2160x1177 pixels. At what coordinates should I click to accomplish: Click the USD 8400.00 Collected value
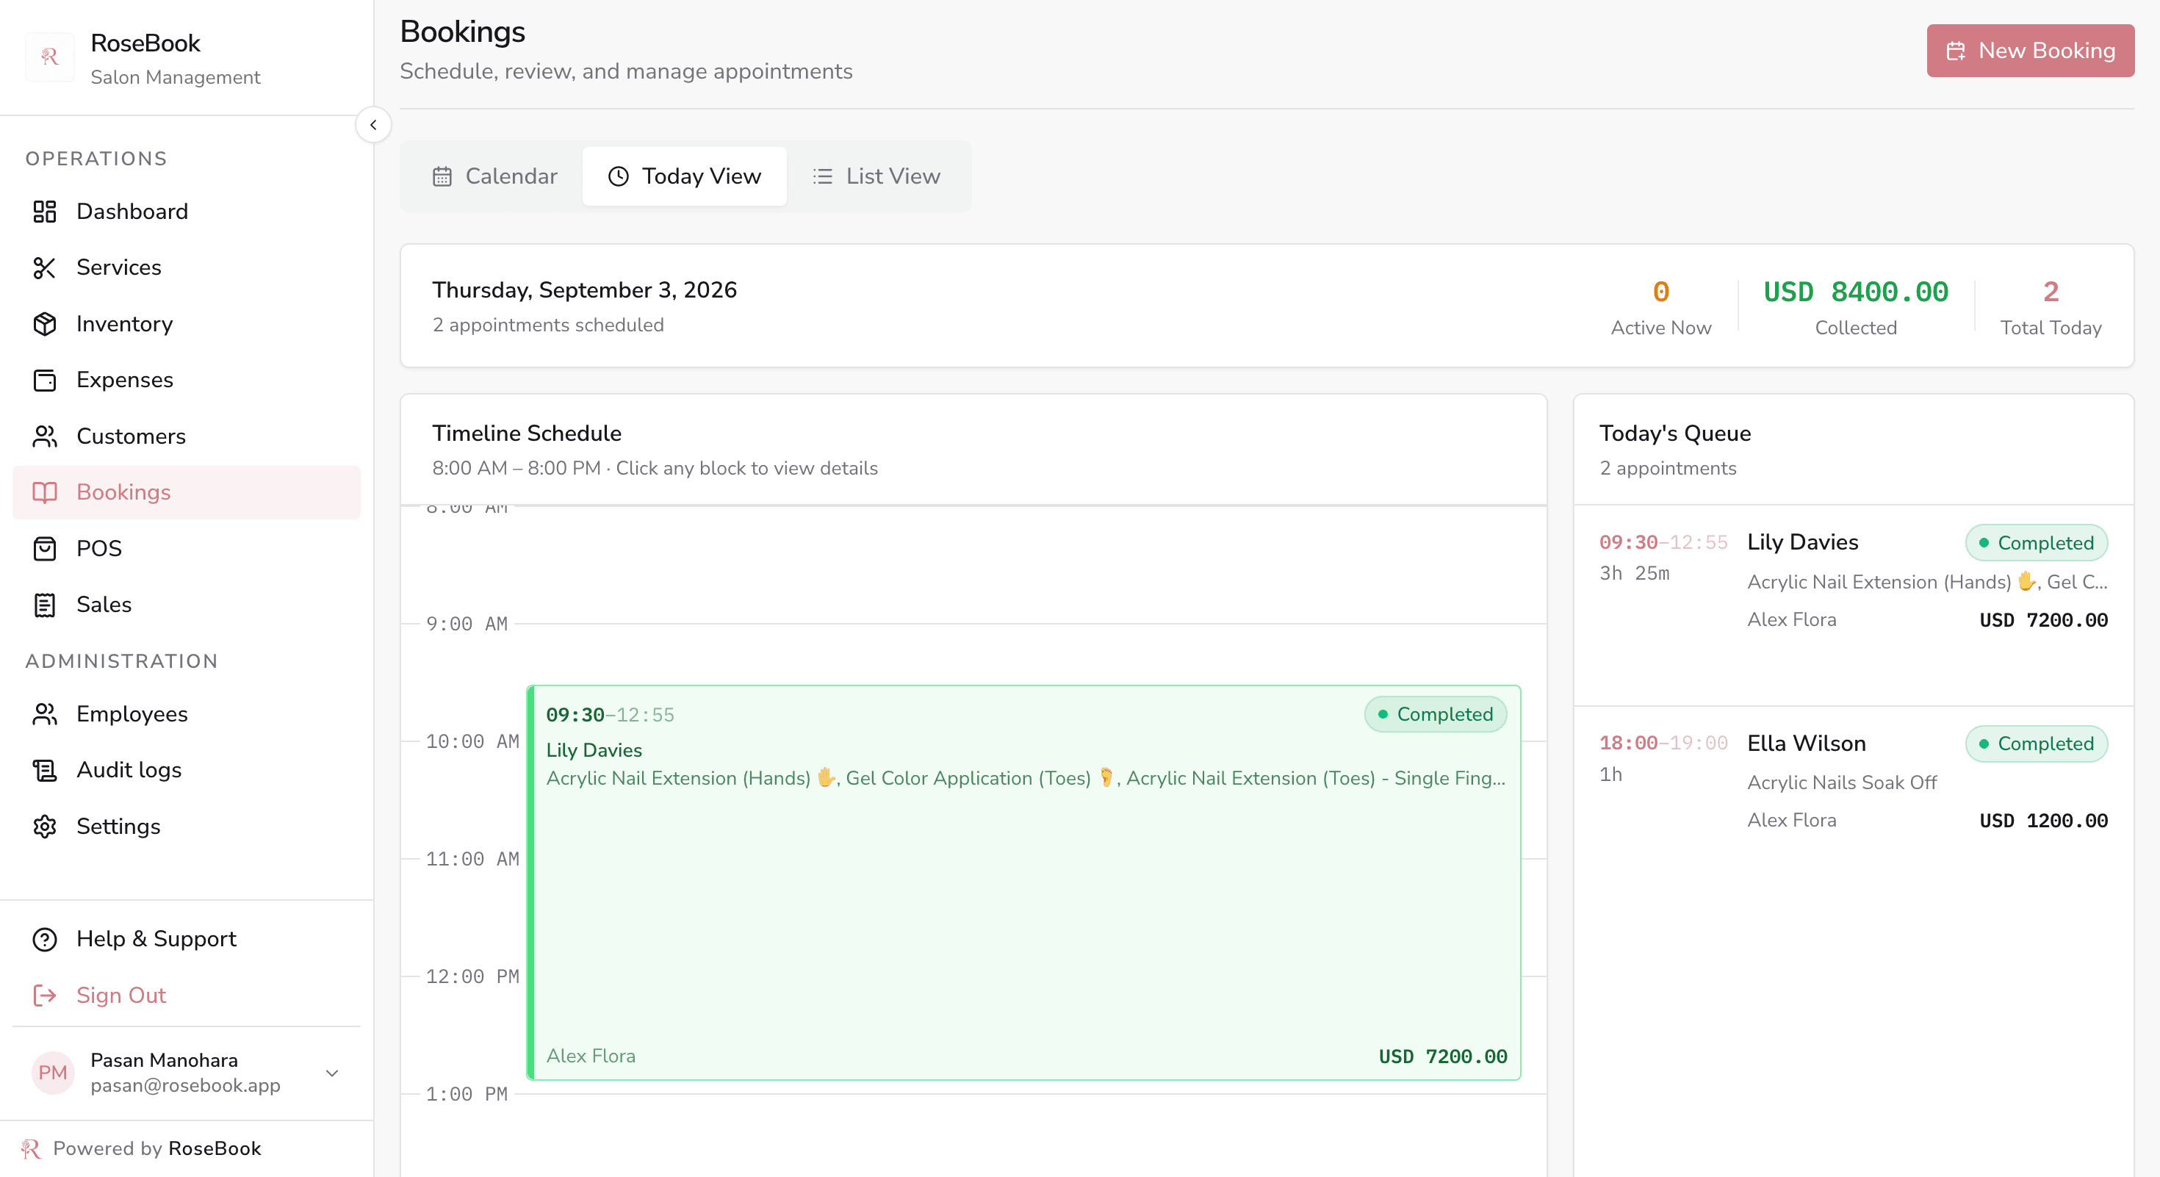1856,292
